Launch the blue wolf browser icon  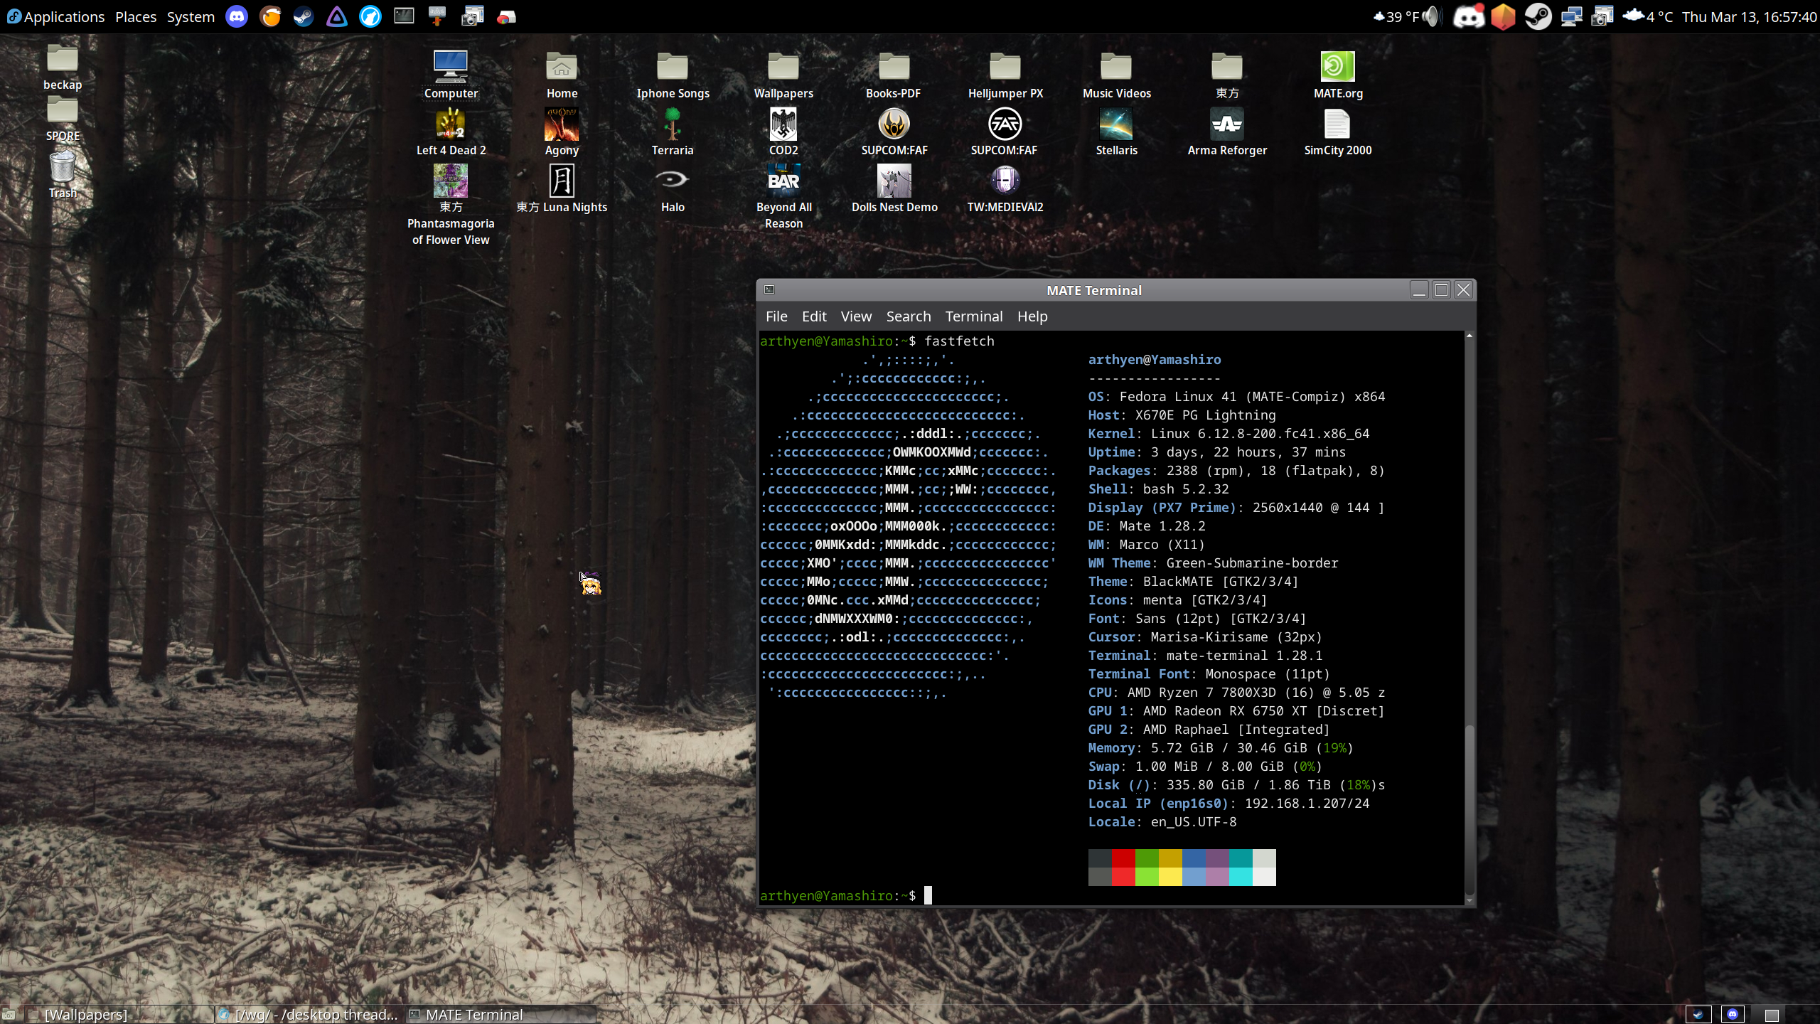coord(370,16)
